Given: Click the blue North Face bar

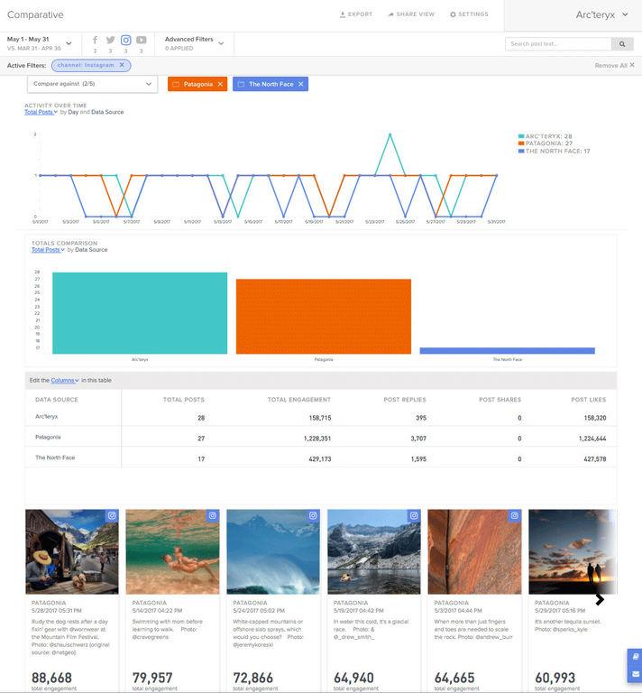Looking at the screenshot, I should [508, 350].
